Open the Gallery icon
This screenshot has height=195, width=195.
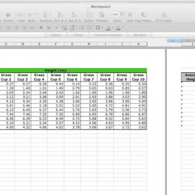coord(89,14)
